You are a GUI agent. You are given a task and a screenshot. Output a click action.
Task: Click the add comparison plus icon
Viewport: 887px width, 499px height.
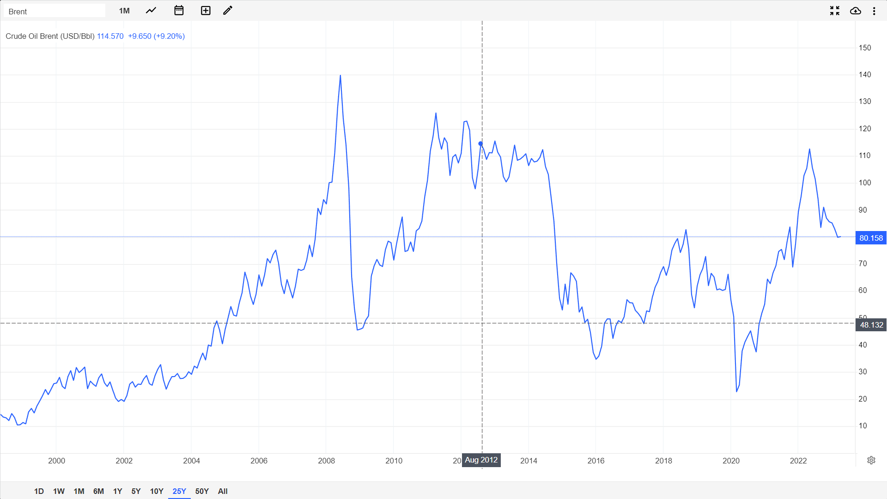point(206,11)
